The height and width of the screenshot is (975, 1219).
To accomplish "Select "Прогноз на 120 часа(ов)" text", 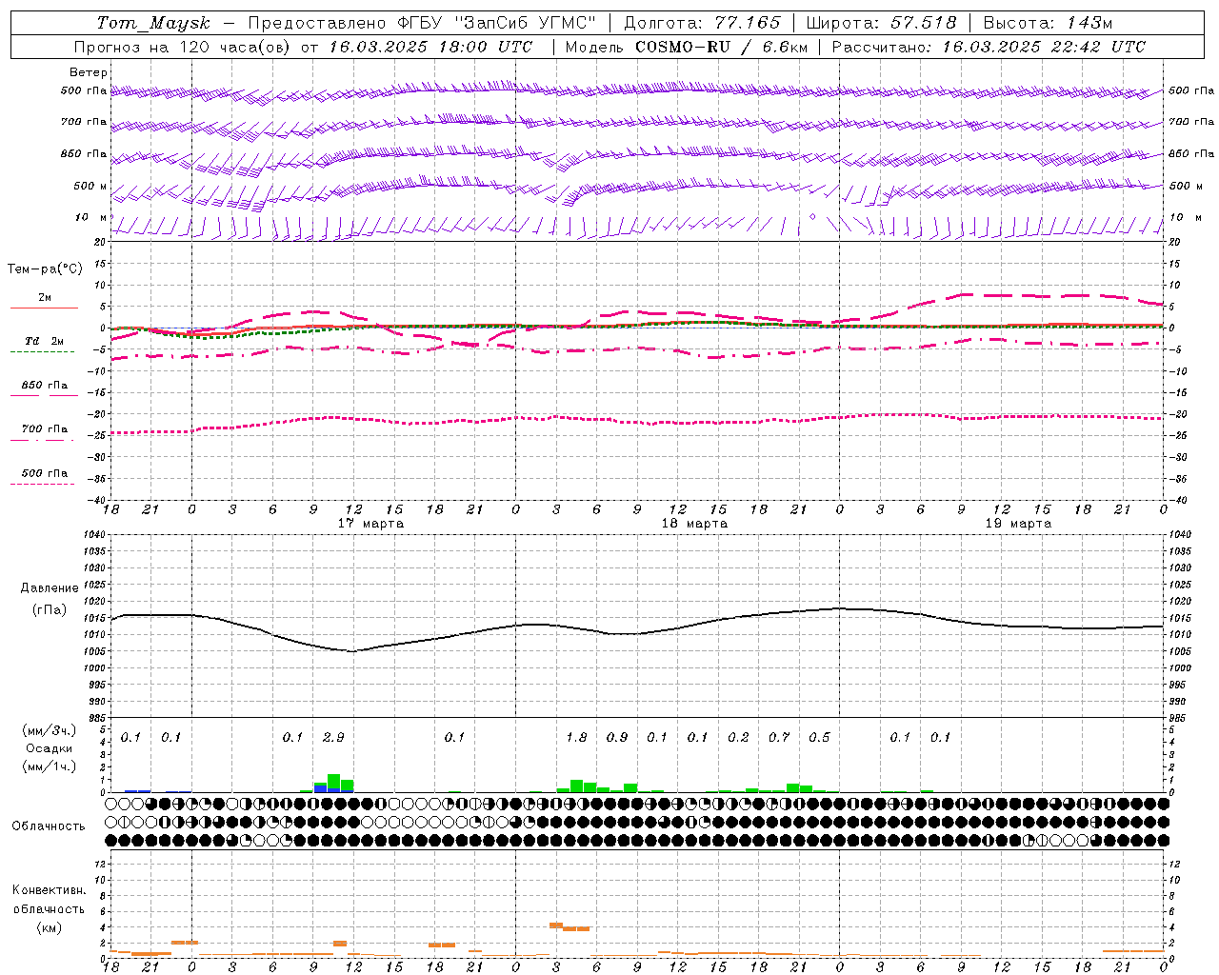I will tap(185, 47).
